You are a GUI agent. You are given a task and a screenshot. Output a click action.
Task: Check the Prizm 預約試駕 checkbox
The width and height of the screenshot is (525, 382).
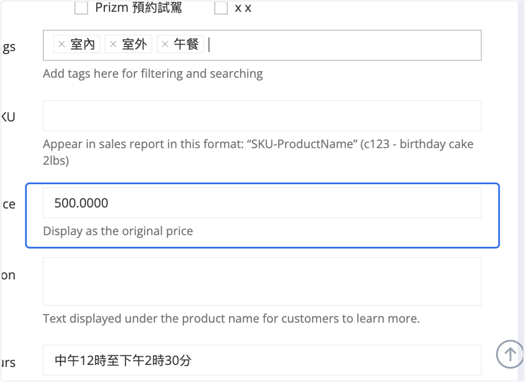81,8
